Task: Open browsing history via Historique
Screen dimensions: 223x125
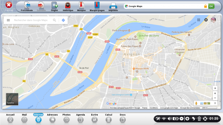Action: click(68, 7)
